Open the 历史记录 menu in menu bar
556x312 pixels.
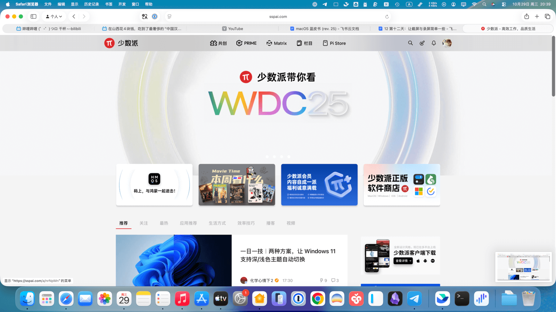pyautogui.click(x=91, y=4)
